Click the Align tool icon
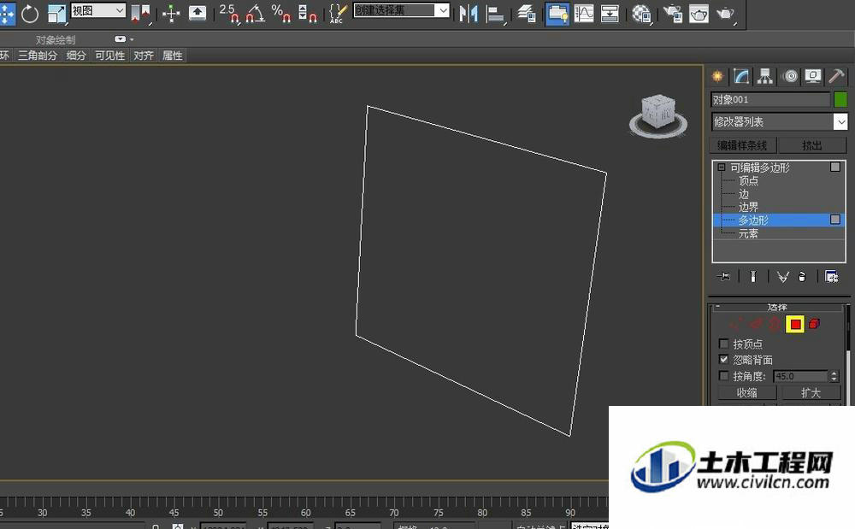The width and height of the screenshot is (855, 529). [495, 14]
